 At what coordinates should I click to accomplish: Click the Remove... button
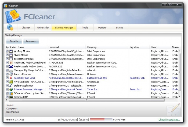coord(31,41)
